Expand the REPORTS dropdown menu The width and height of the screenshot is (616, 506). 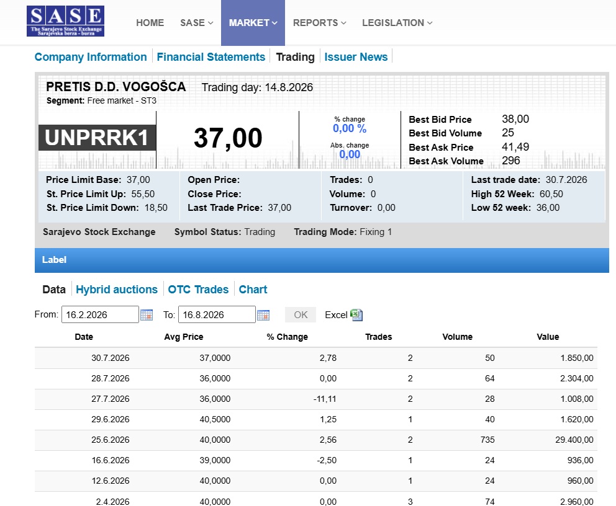(319, 23)
